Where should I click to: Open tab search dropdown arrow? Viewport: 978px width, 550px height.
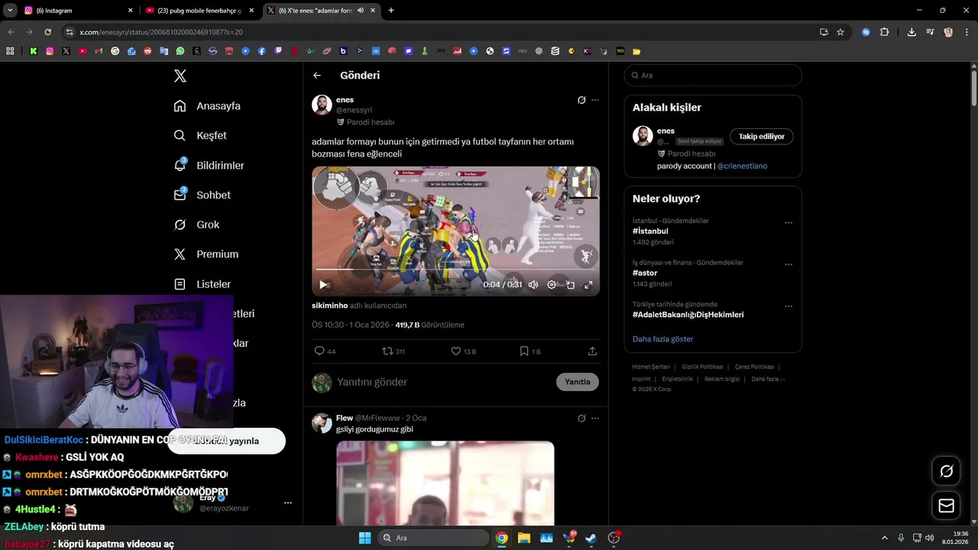click(10, 11)
